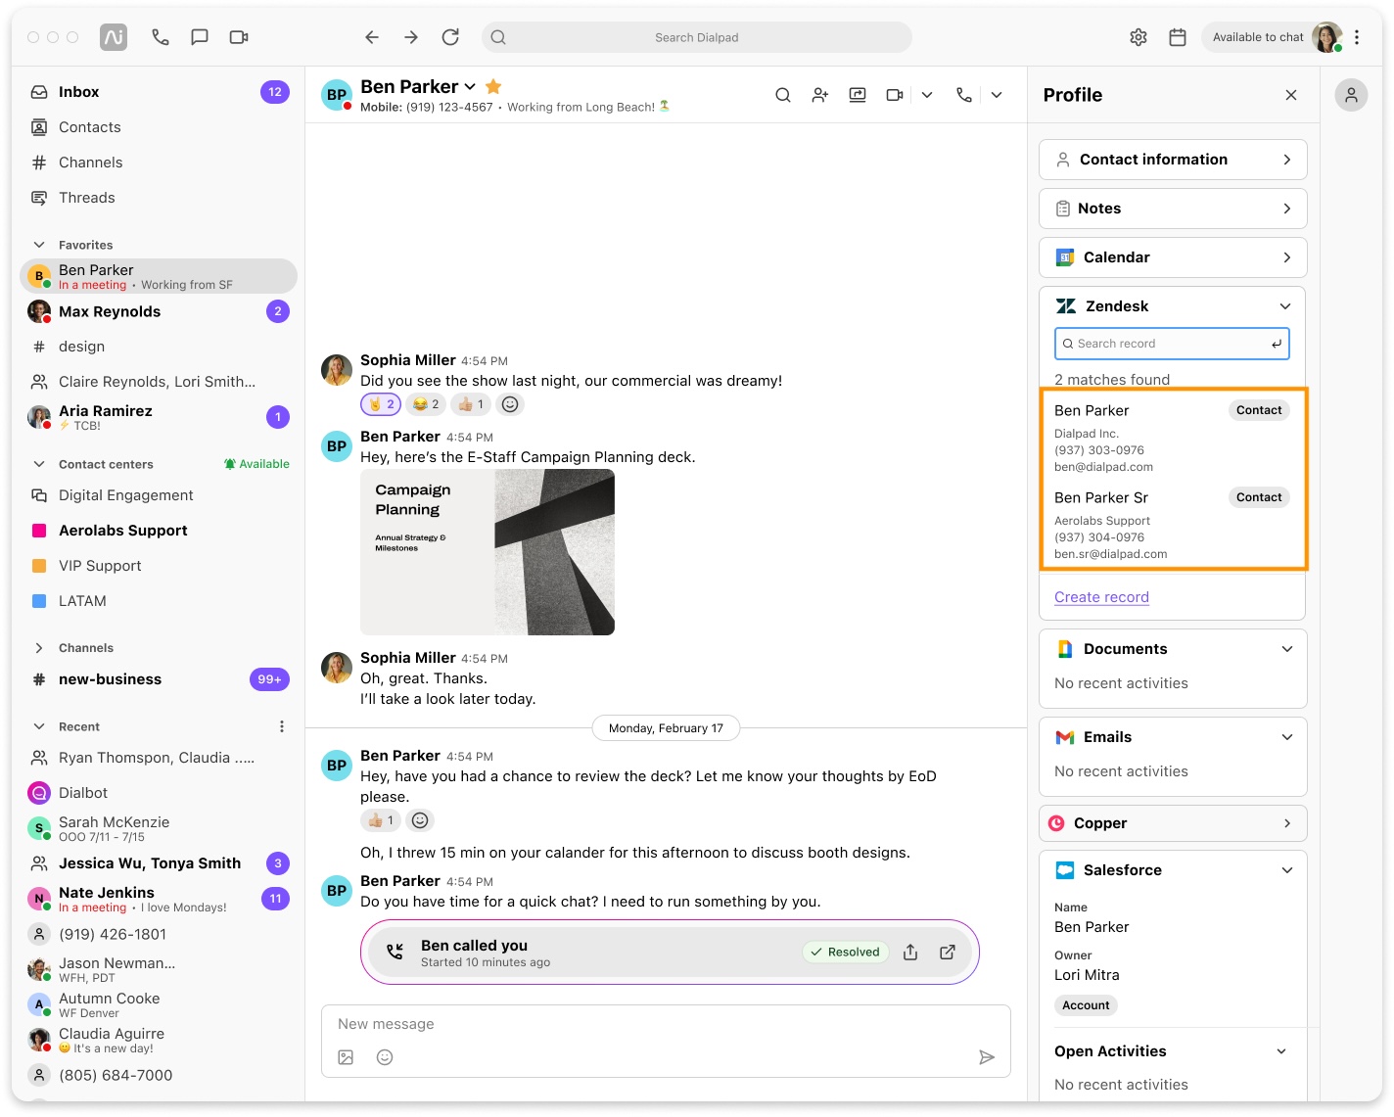Click the Account tag in Salesforce
Screen dimensions: 1394x1117
coord(1086,1005)
